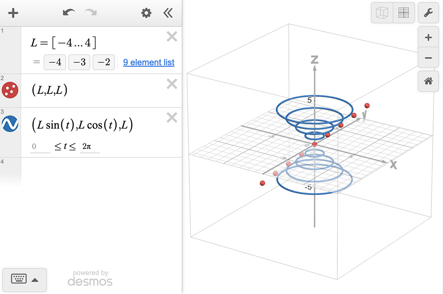The height and width of the screenshot is (294, 443).
Task: Open the expression list gear settings
Action: (146, 13)
